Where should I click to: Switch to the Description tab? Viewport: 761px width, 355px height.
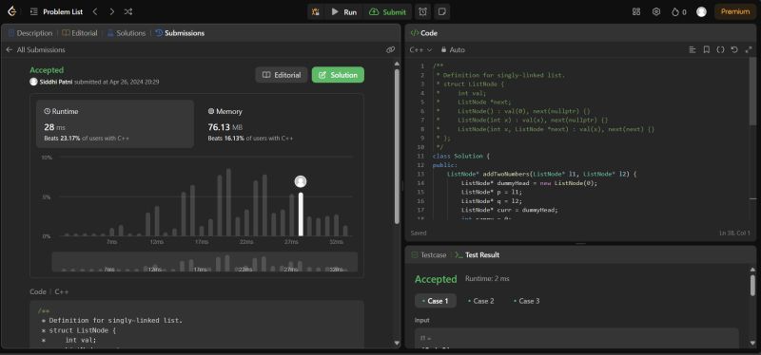tap(30, 33)
